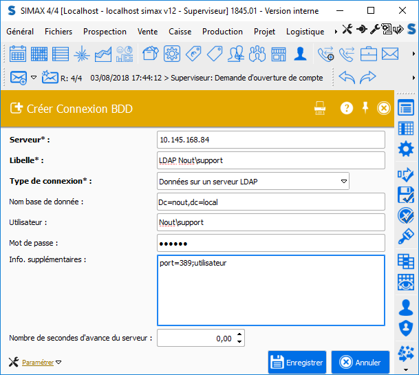Increase the server seconds value with up arrow
This screenshot has width=419, height=375.
click(x=239, y=334)
